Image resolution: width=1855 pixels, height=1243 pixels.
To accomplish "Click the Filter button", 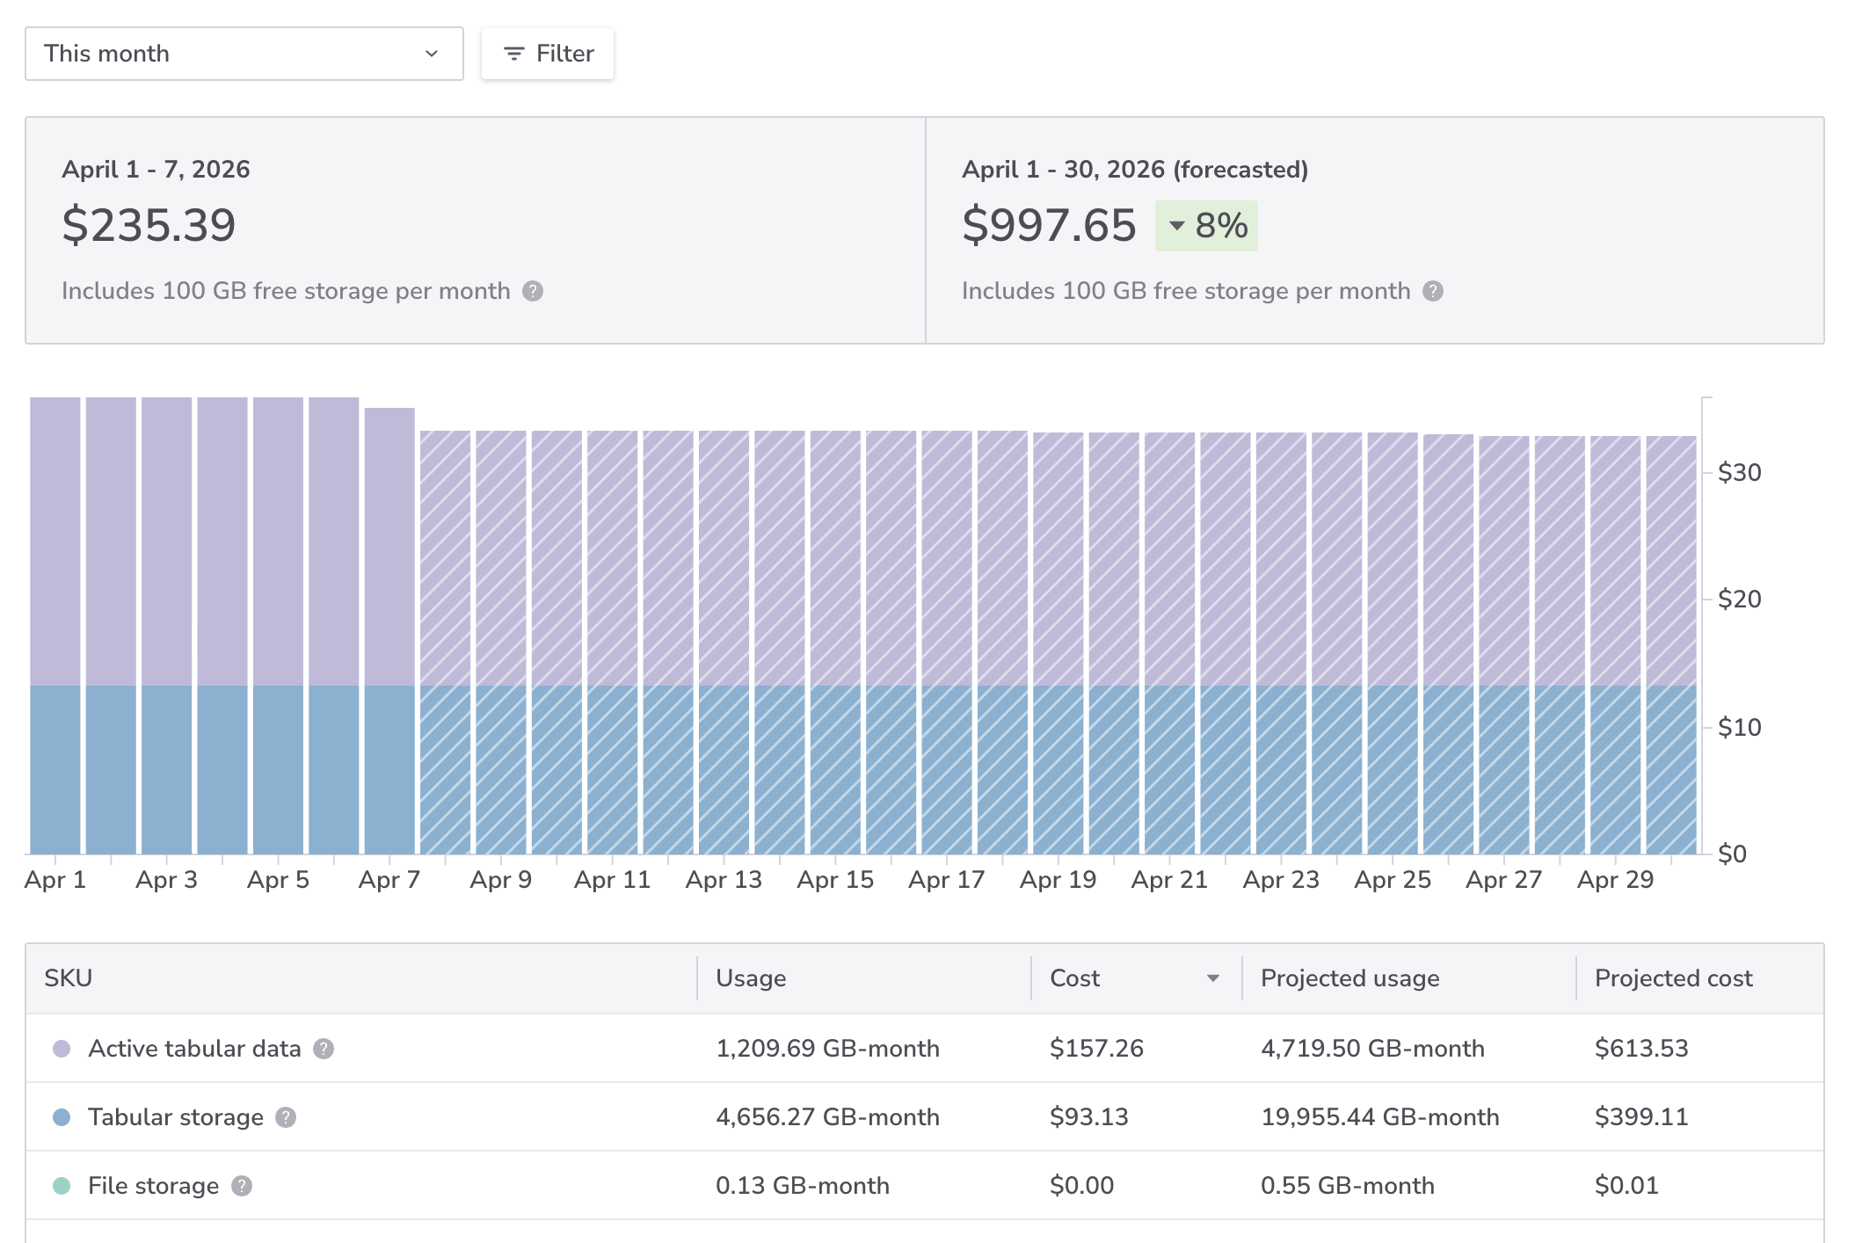I will (547, 54).
